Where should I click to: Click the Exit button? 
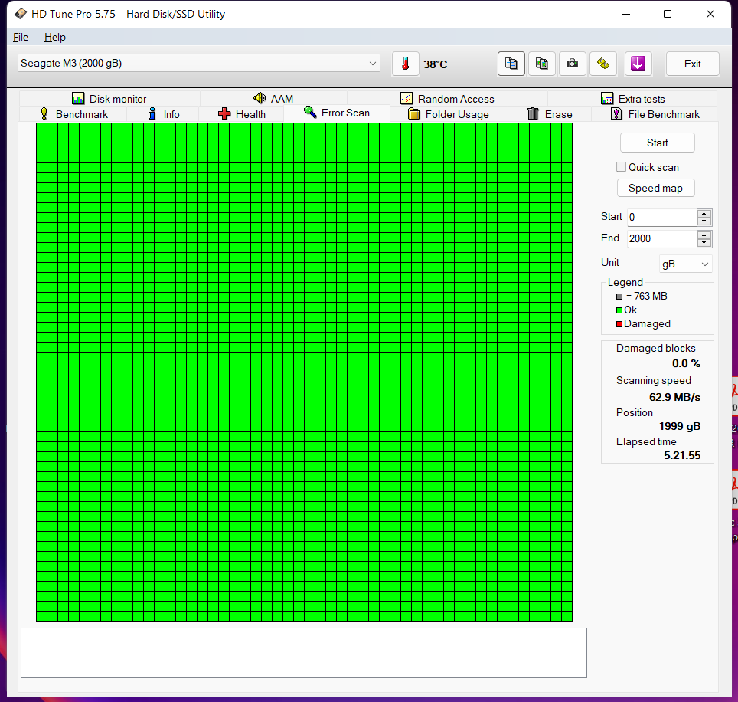[692, 64]
